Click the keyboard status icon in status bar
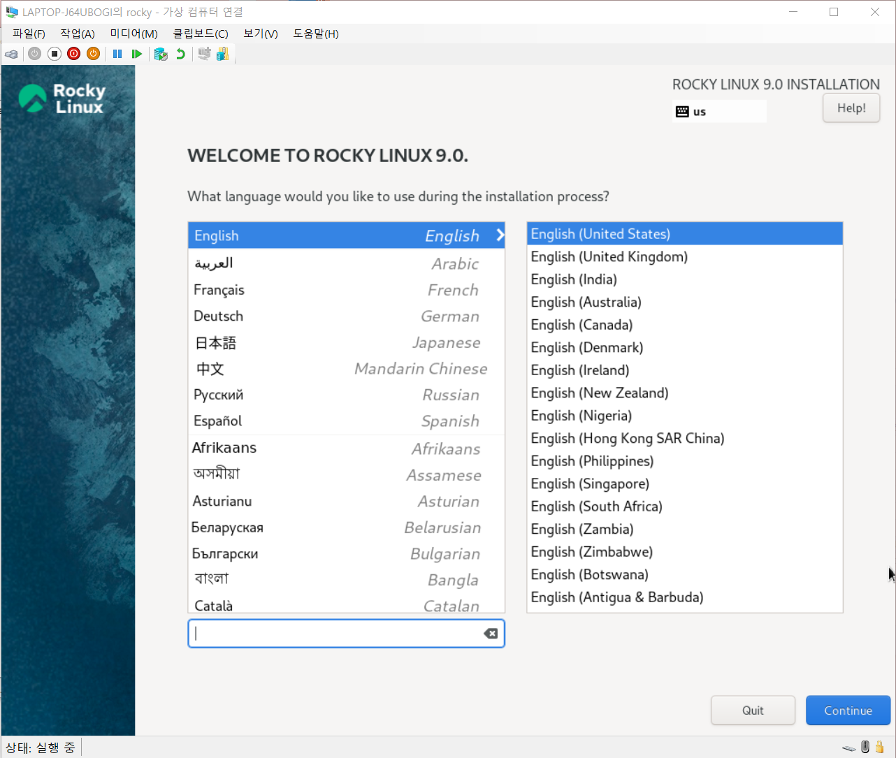The width and height of the screenshot is (896, 758). (848, 748)
